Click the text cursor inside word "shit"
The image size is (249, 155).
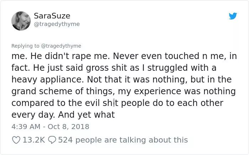[114, 103]
